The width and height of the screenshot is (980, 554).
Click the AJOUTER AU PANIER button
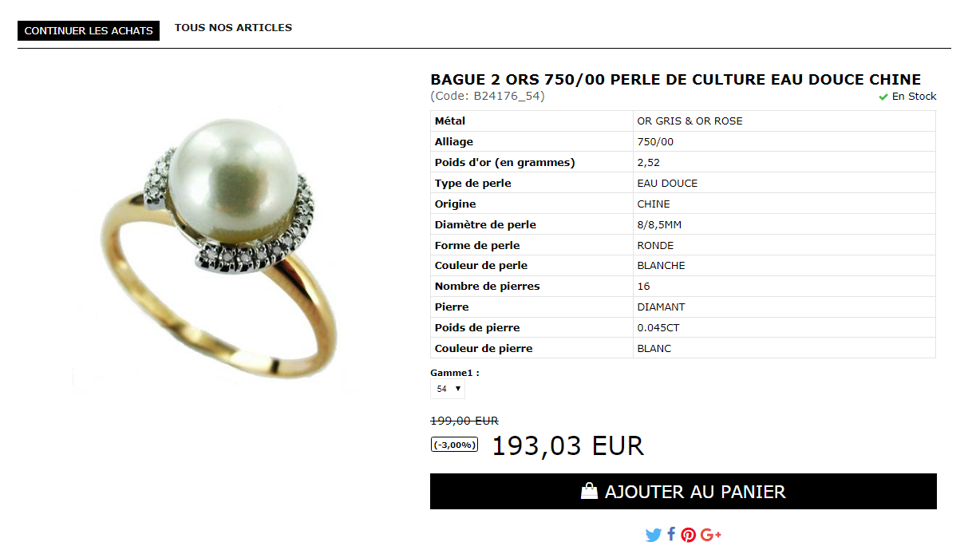coord(683,492)
